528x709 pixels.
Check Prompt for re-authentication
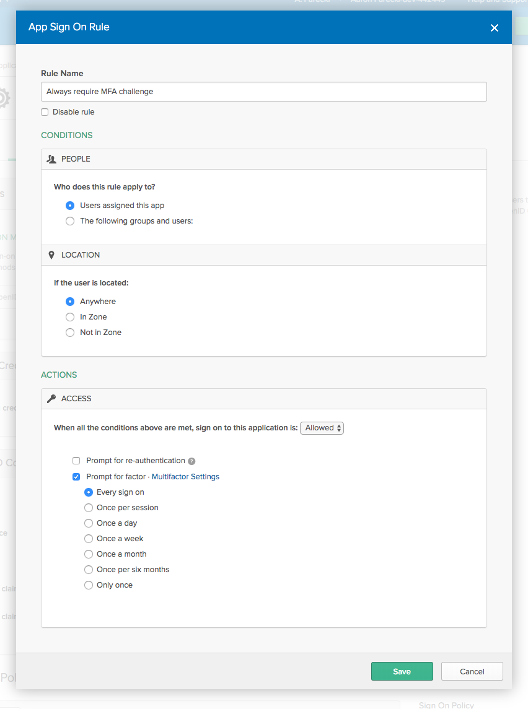76,461
